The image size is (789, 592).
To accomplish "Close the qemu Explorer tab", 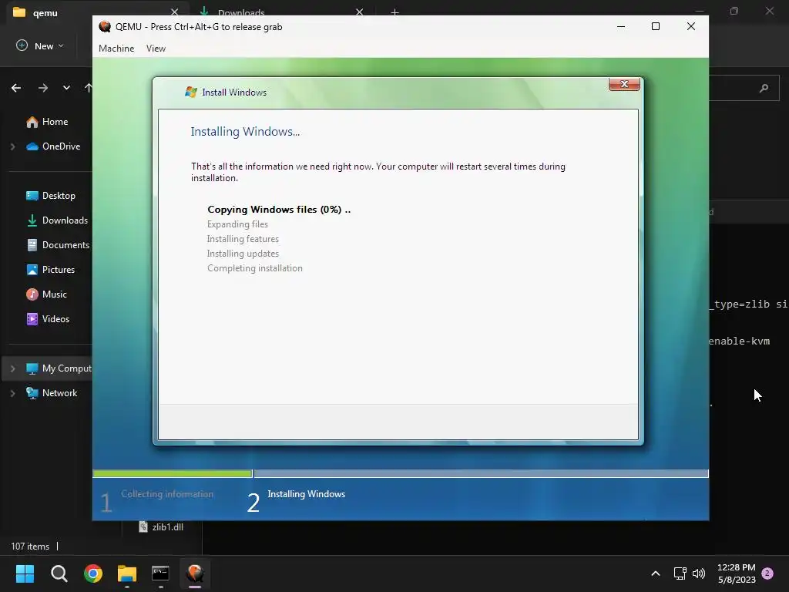I will [175, 12].
